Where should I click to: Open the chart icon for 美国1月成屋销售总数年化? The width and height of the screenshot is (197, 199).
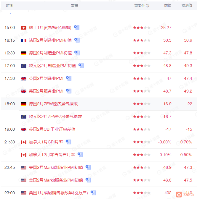coord(93,193)
